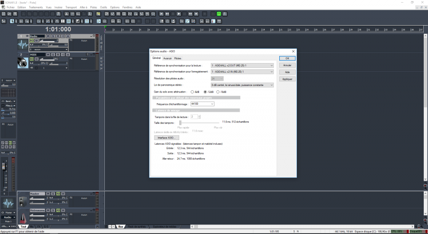The height and width of the screenshot is (234, 428).
Task: Click the Metronome bus icon
Action: click(24, 219)
